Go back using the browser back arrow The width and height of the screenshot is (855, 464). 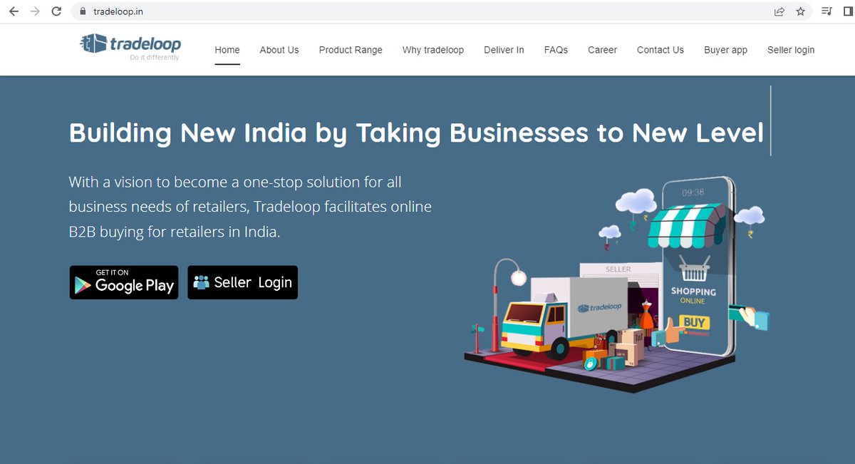[14, 11]
